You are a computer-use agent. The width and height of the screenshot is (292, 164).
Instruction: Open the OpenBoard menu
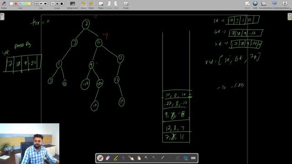[x=285, y=5]
